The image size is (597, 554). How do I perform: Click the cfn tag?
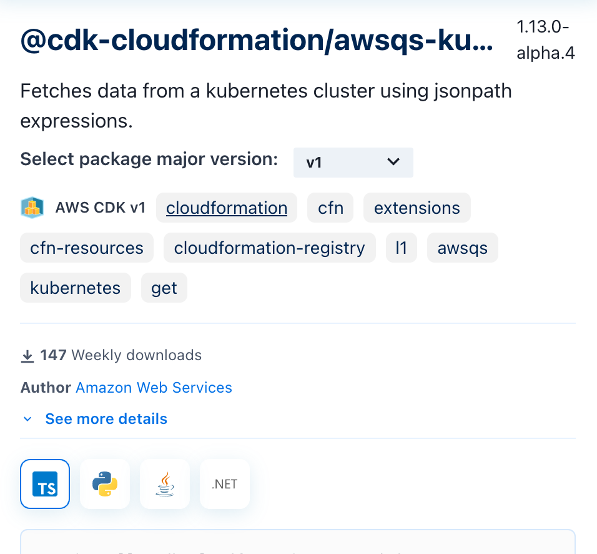(330, 207)
